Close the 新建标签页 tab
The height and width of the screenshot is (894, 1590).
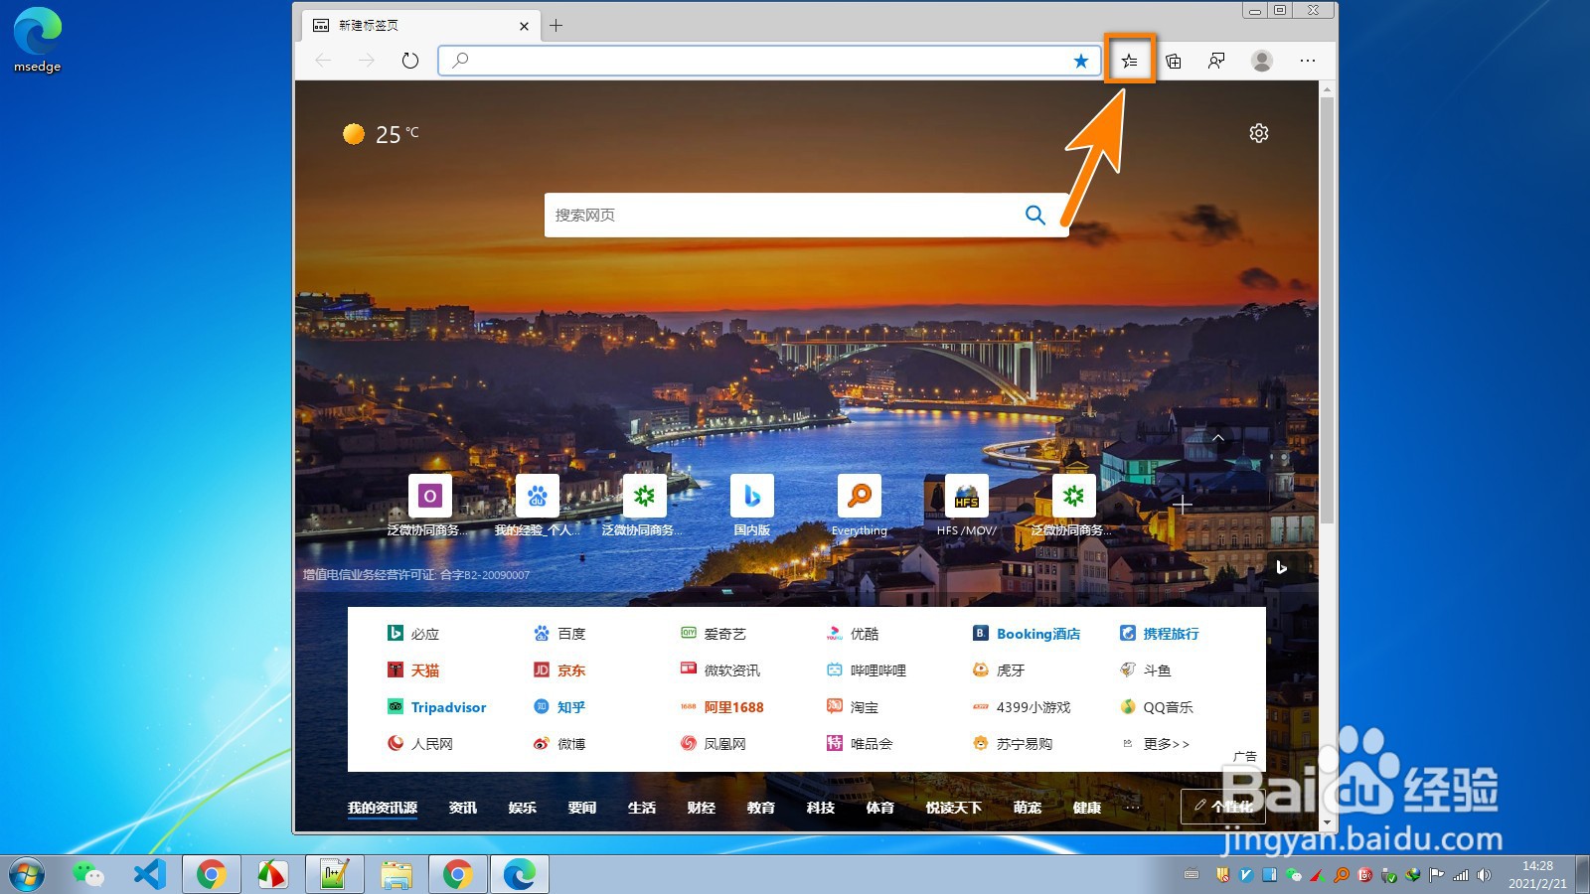coord(524,26)
